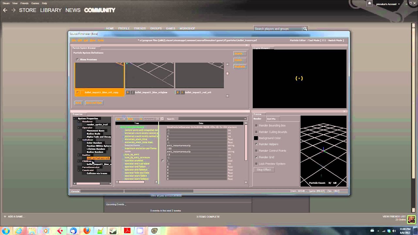The image size is (418, 235).
Task: Click the Duplicate button
Action: [240, 66]
